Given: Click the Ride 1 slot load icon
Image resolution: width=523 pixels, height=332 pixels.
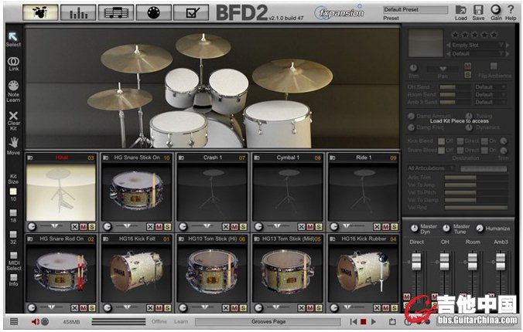Looking at the screenshot, I should (x=333, y=158).
